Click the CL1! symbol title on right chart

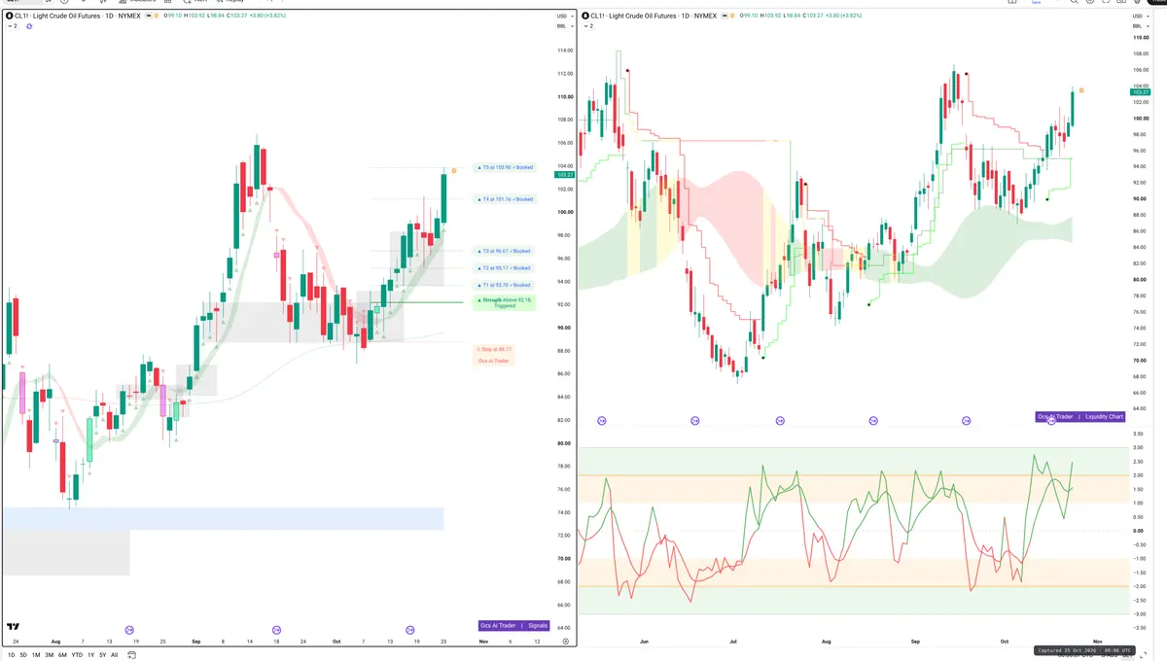click(x=653, y=16)
